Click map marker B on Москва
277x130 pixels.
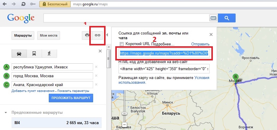[235, 78]
